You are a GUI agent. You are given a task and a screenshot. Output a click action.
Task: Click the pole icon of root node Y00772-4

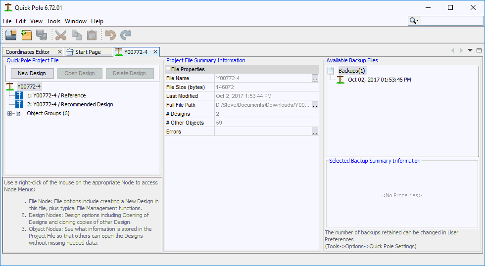pyautogui.click(x=10, y=87)
